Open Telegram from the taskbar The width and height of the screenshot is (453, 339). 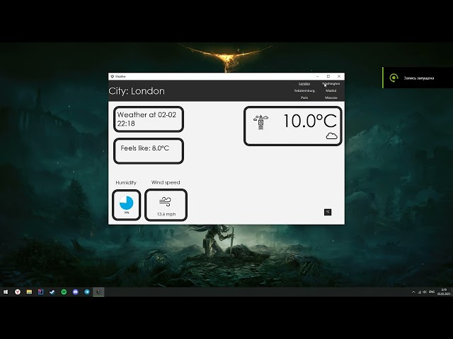point(87,292)
